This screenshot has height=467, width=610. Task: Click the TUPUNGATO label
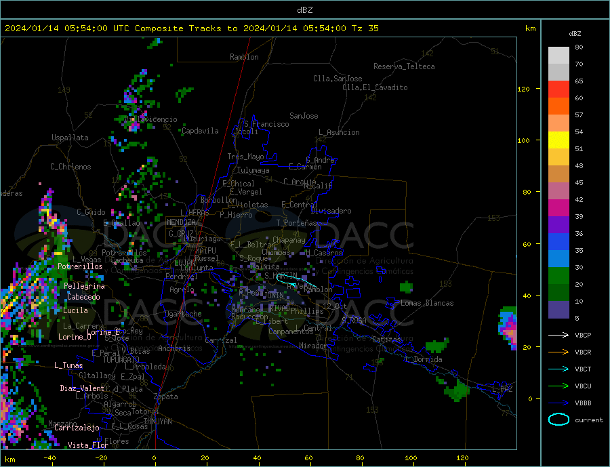121,360
